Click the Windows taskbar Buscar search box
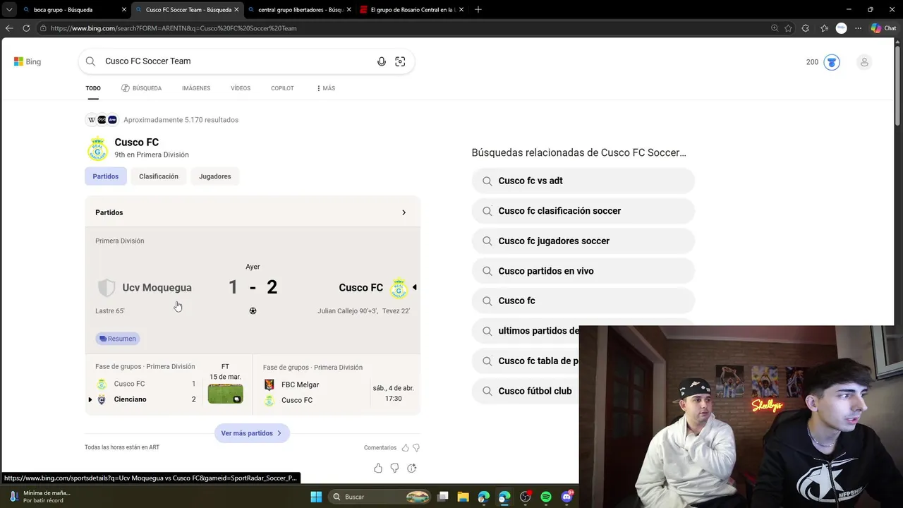The image size is (903, 508). (x=380, y=497)
